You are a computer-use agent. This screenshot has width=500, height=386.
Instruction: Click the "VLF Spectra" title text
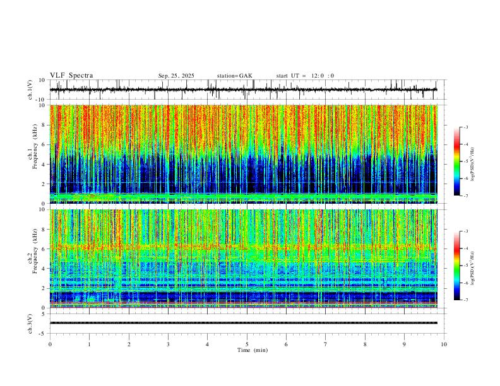pyautogui.click(x=71, y=76)
